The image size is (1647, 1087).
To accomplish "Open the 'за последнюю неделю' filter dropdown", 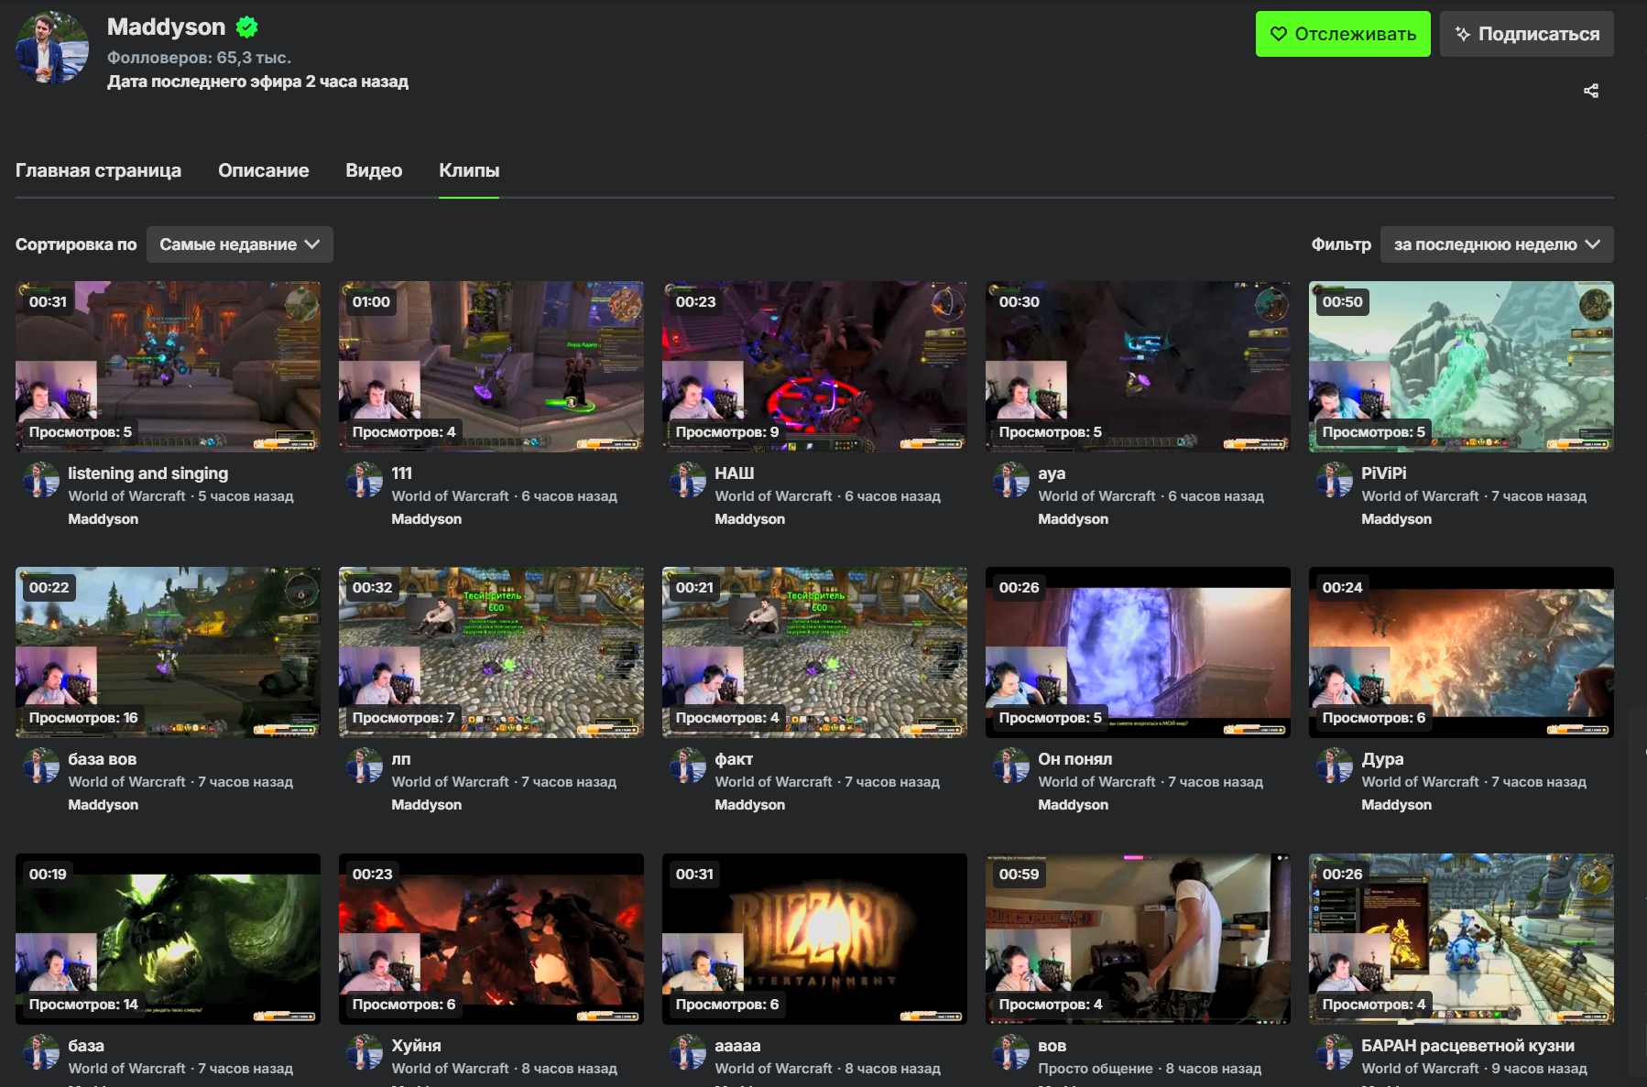I will [1497, 245].
